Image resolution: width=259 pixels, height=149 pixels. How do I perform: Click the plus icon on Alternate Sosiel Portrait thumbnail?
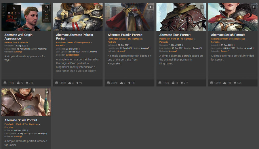(47, 92)
